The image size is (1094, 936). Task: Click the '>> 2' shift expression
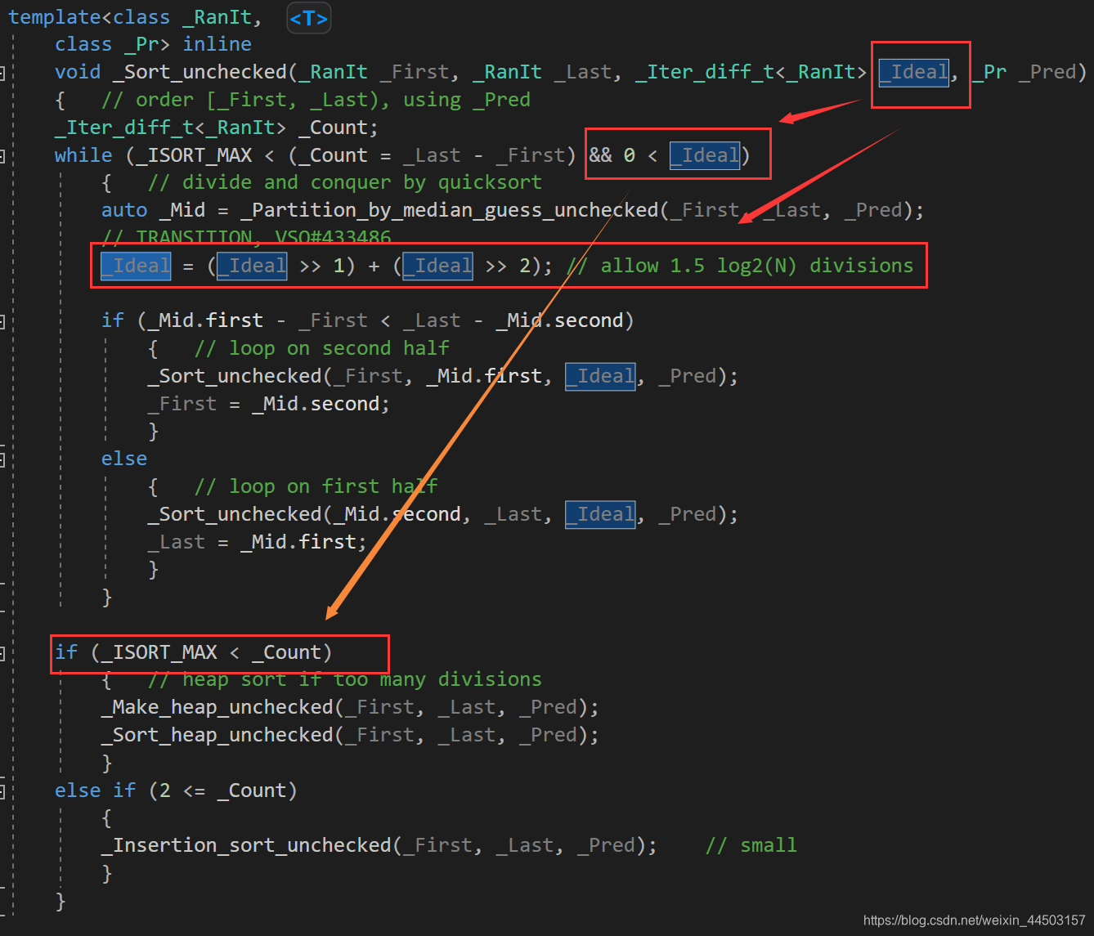pyautogui.click(x=507, y=266)
